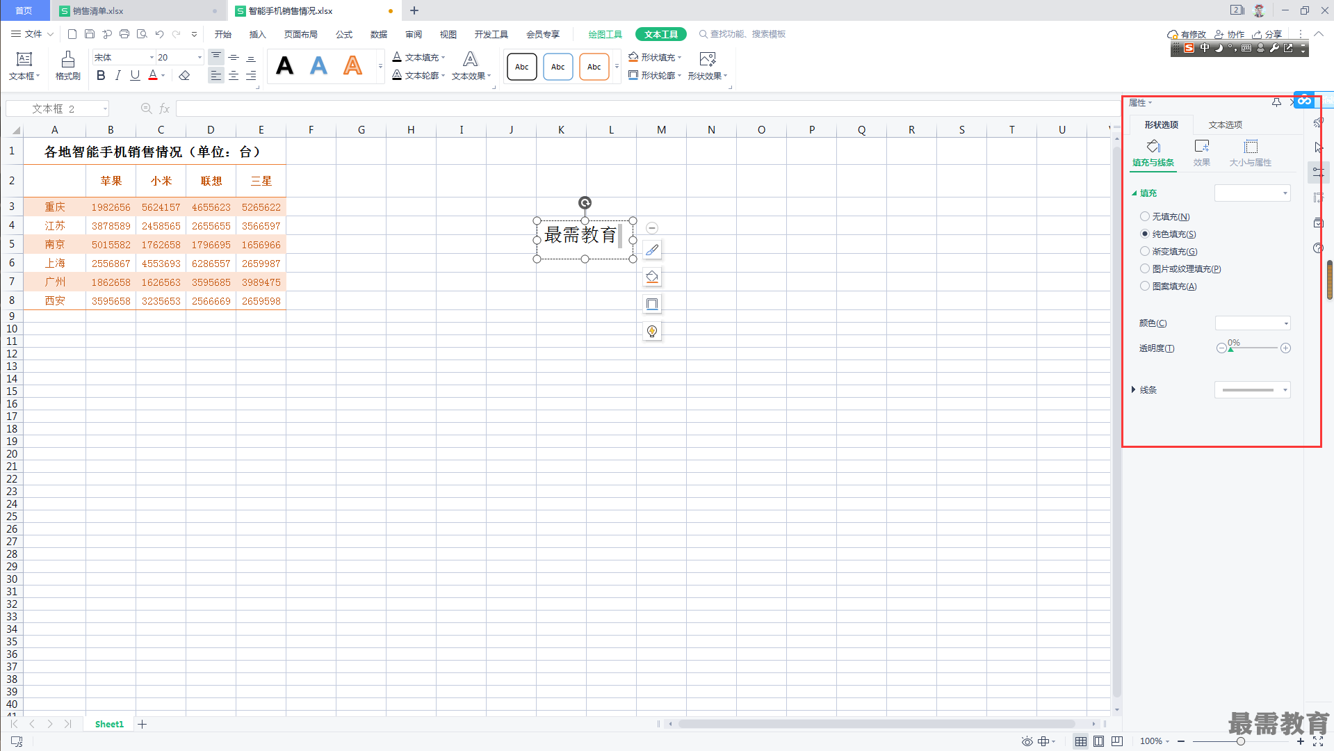Click the shape fill bucket beside text box
The width and height of the screenshot is (1334, 751).
click(652, 277)
